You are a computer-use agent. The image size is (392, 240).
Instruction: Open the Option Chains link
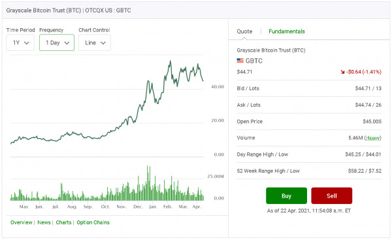(93, 222)
